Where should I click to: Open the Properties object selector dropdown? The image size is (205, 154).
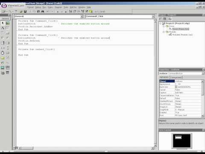(203, 74)
